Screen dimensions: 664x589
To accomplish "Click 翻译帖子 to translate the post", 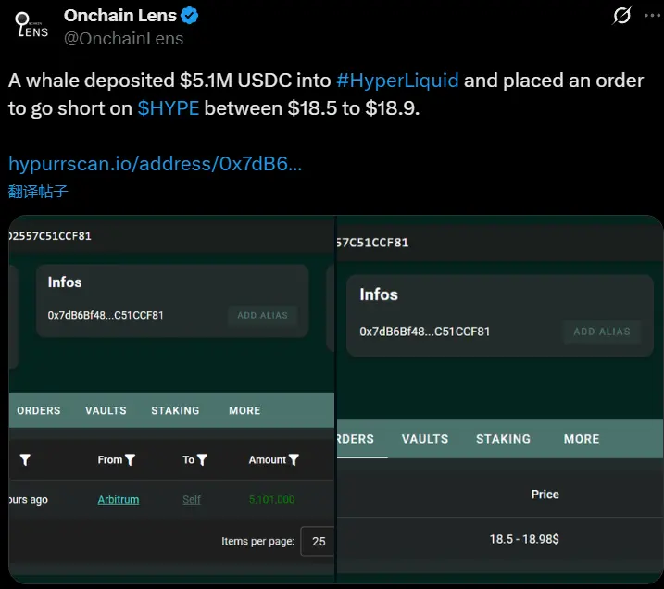I will 38,192.
